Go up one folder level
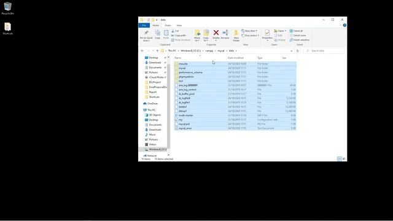393x221 pixels. click(157, 51)
